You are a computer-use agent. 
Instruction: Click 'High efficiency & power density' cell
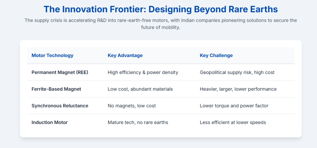click(143, 72)
